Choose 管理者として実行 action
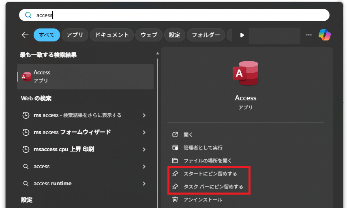347x208 pixels. click(x=203, y=148)
